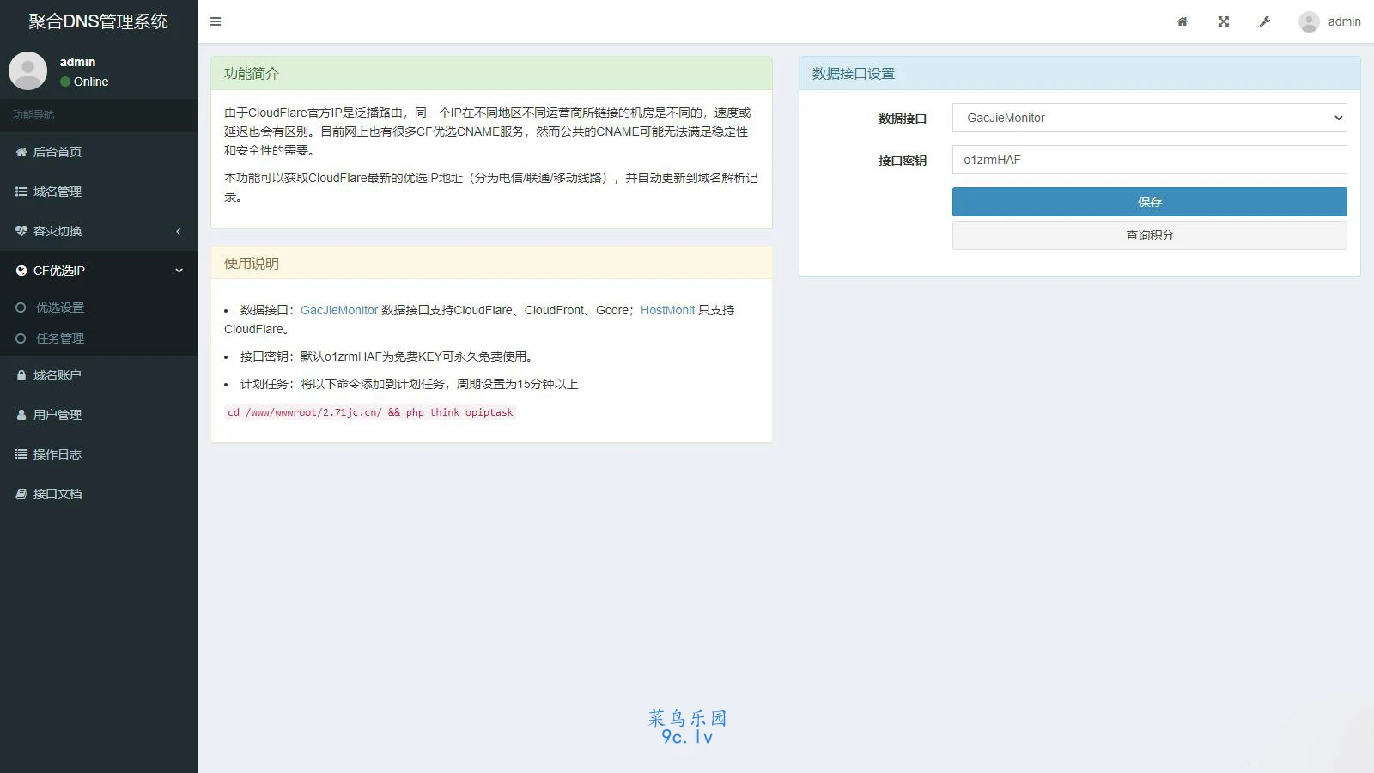Select the 优选设置 circle submenu item
Viewport: 1374px width, 773px height.
pos(21,307)
